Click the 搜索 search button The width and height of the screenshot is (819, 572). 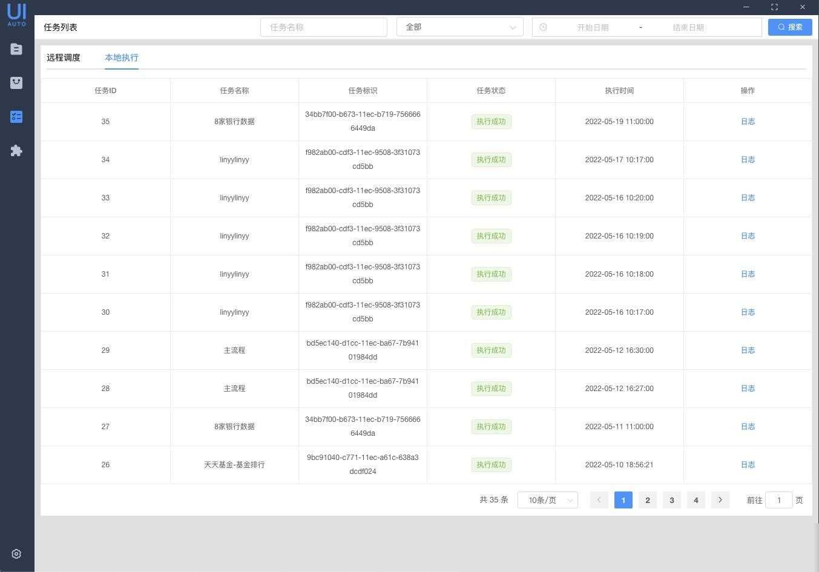[790, 27]
